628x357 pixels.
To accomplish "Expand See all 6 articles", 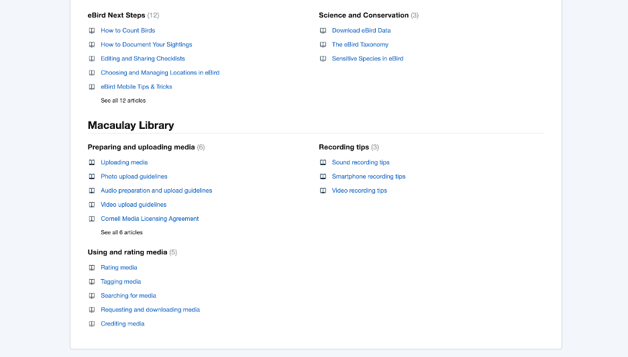I will (x=121, y=232).
